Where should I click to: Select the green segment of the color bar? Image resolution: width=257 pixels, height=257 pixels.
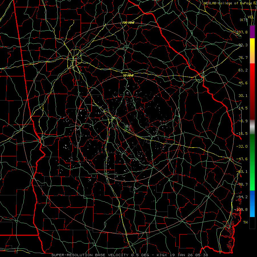(252, 162)
